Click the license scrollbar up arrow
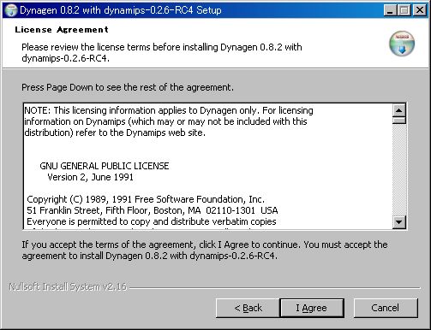Viewport: 431px width, 330px height. 399,110
